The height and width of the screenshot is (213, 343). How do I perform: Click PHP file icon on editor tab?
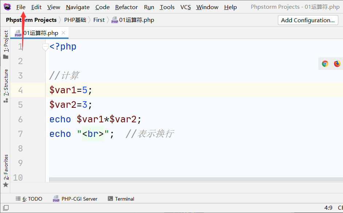[x=18, y=33]
